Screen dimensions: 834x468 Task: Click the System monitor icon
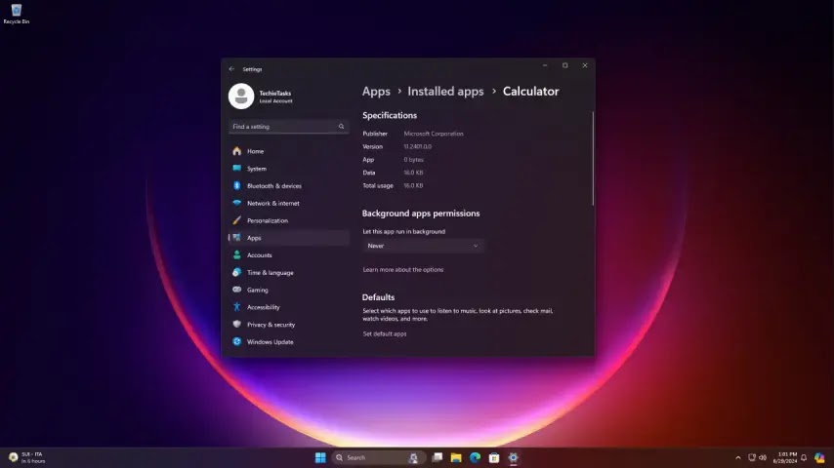pos(236,169)
